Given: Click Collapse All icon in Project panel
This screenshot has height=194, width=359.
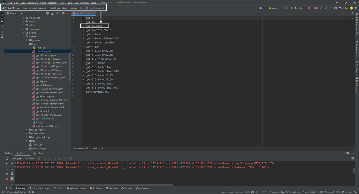Looking at the screenshot, I should tap(57, 13).
